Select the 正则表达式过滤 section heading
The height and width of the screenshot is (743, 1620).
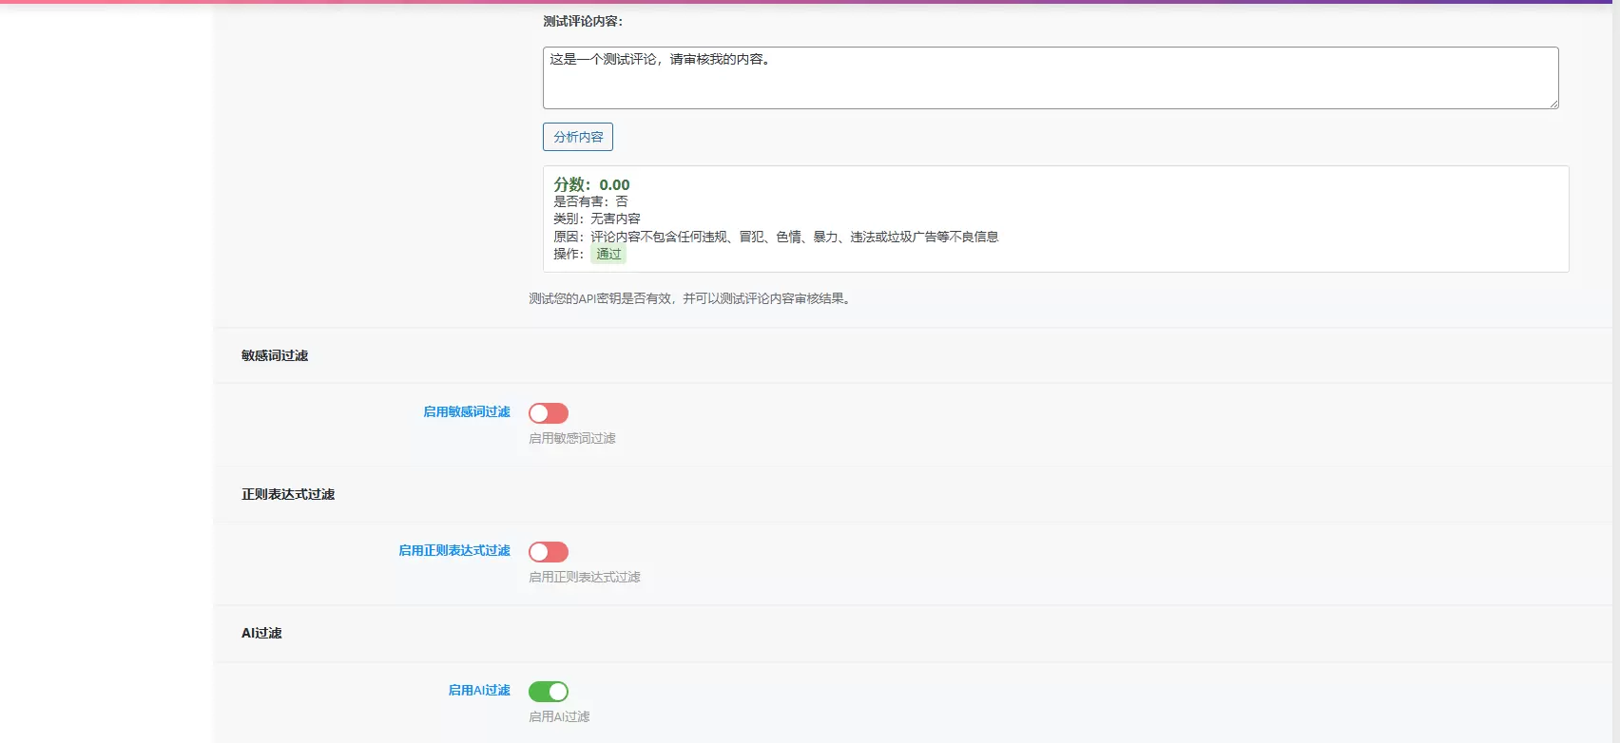pos(288,494)
